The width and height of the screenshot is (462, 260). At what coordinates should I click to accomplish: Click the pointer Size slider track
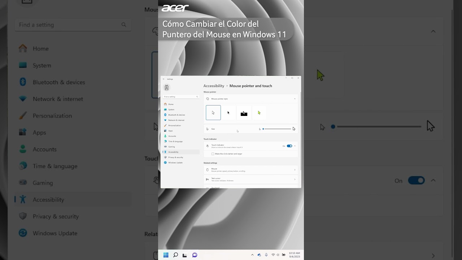tap(277, 129)
